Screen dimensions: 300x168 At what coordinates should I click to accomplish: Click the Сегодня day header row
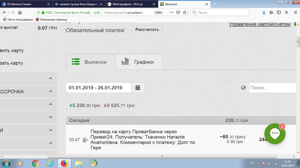coord(181,120)
